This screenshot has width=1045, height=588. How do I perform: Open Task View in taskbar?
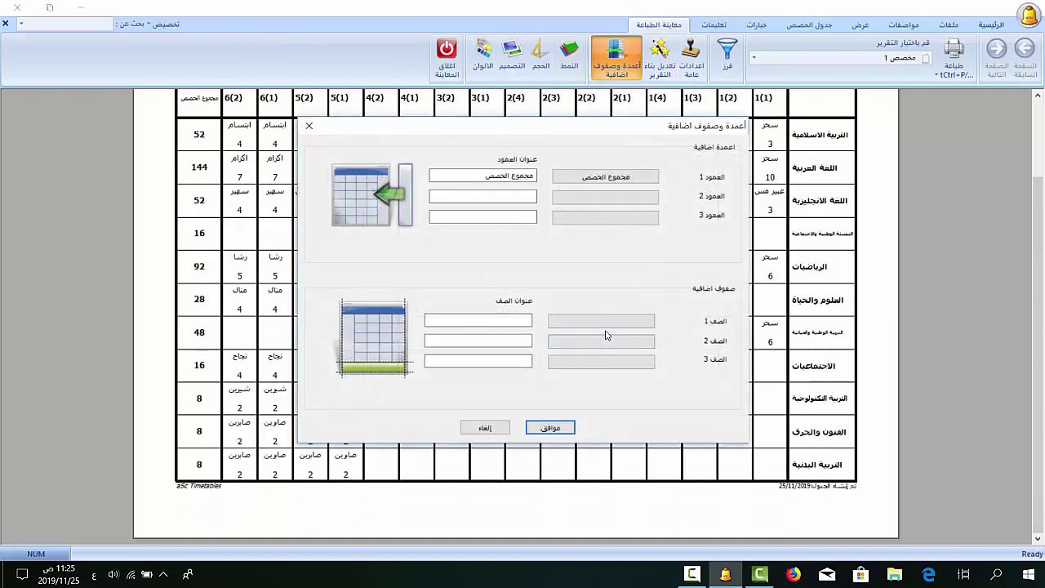point(963,574)
